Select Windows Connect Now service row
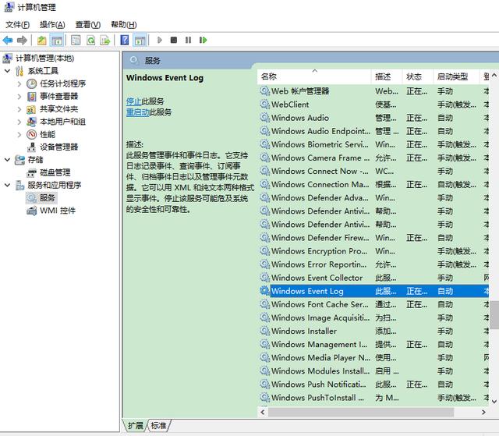Image resolution: width=499 pixels, height=436 pixels. 373,172
